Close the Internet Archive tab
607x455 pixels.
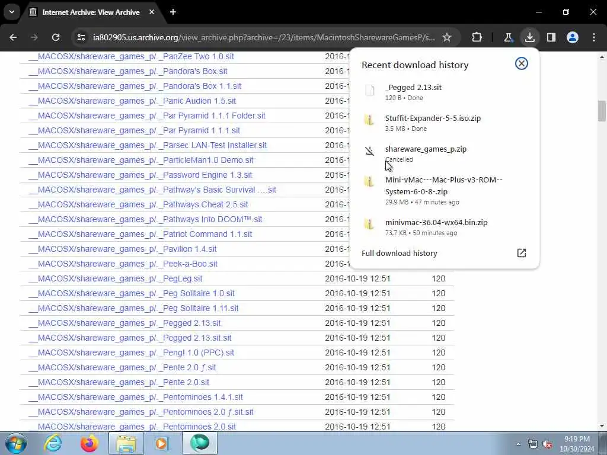tap(152, 12)
